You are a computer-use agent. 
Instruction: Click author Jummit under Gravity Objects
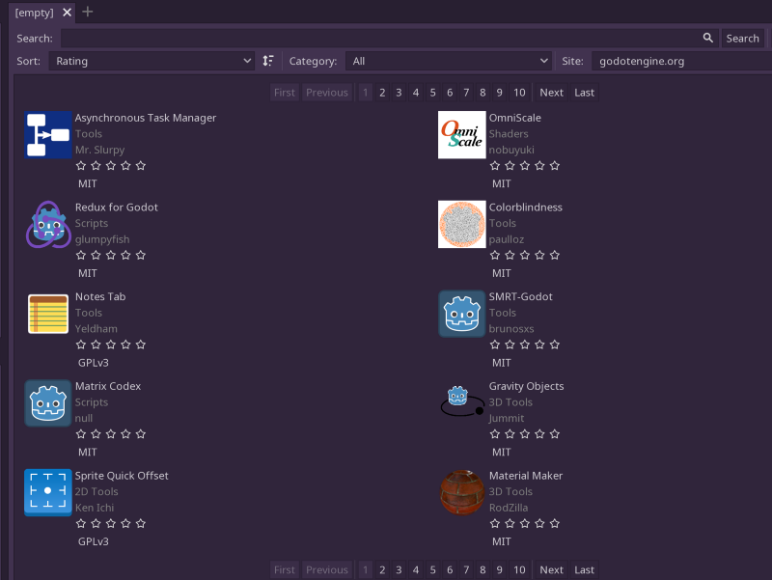pos(507,419)
